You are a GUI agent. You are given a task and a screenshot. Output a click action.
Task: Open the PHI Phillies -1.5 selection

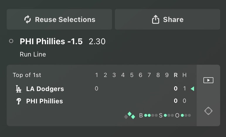tap(51, 42)
